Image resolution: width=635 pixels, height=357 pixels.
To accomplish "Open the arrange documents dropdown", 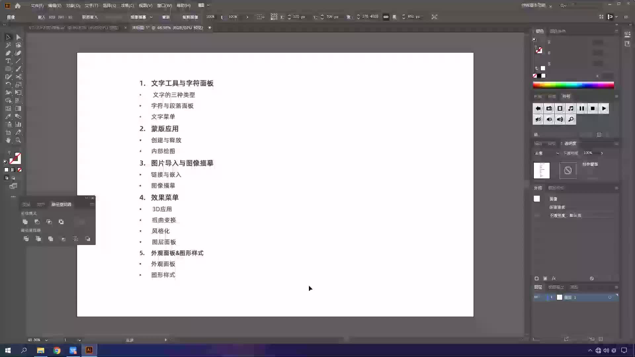I will (x=204, y=5).
